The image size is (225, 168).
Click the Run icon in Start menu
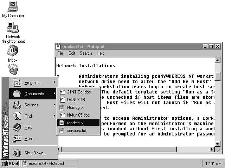pos(17,139)
